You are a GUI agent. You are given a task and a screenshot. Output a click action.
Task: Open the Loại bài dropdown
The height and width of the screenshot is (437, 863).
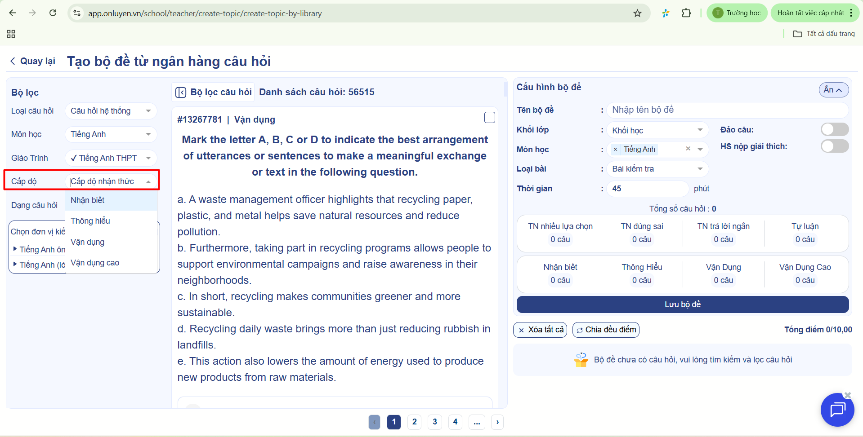point(657,169)
